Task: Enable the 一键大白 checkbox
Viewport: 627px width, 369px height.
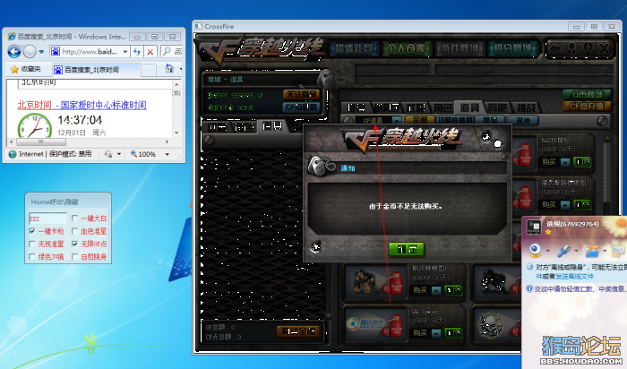Action: (x=74, y=219)
